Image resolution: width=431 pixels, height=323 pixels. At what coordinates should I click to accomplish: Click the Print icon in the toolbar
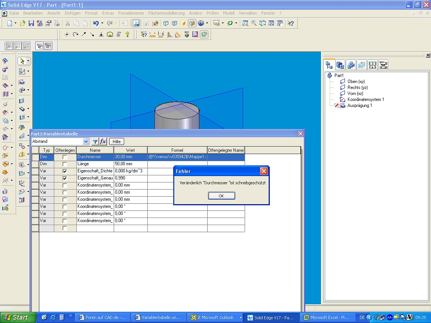tap(57, 23)
